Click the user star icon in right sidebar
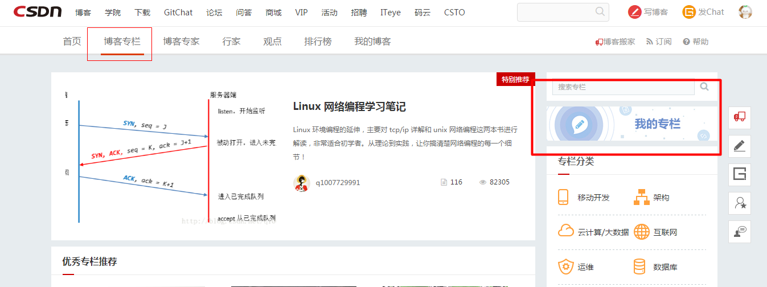 pyautogui.click(x=740, y=203)
